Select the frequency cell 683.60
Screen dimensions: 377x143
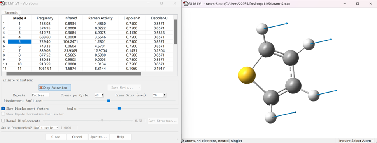click(45, 37)
